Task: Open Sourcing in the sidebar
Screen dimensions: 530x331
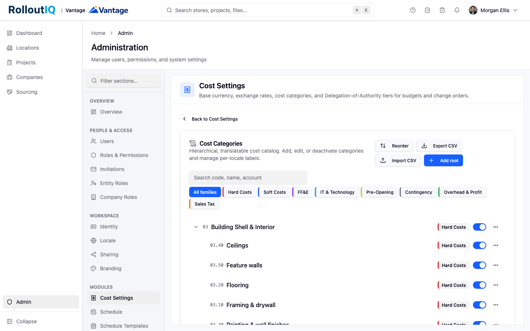Action: [41, 92]
